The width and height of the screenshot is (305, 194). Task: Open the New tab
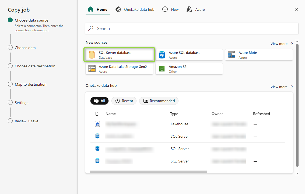pyautogui.click(x=170, y=9)
